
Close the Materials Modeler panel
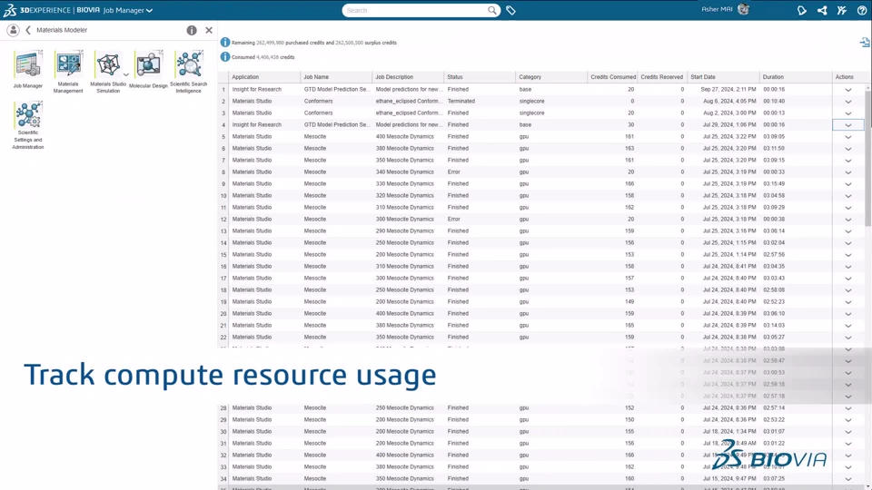click(209, 30)
